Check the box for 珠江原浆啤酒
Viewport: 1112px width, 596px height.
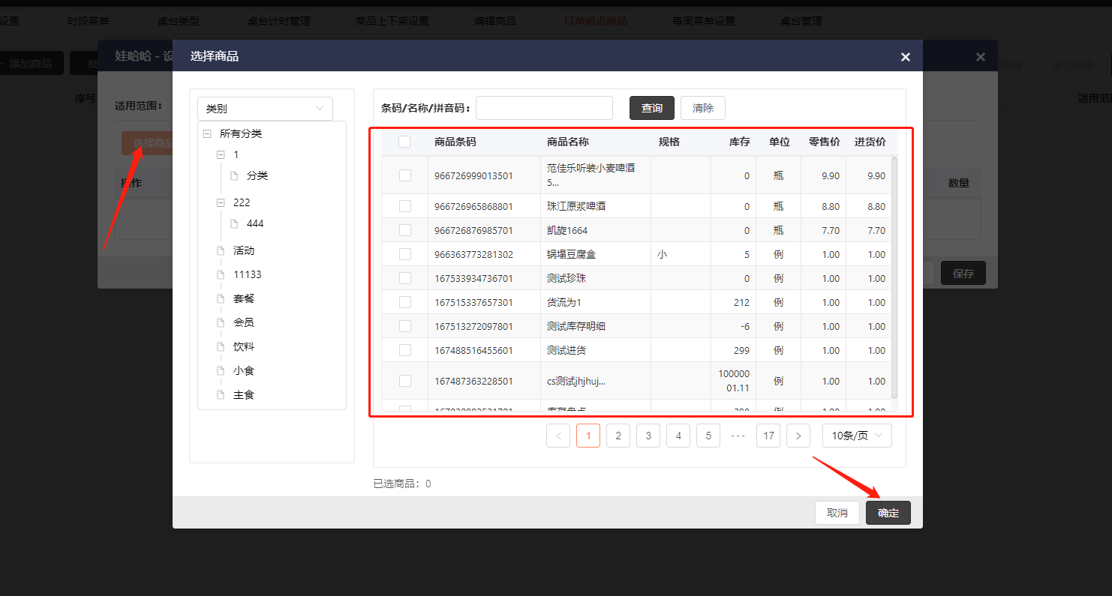[x=405, y=206]
